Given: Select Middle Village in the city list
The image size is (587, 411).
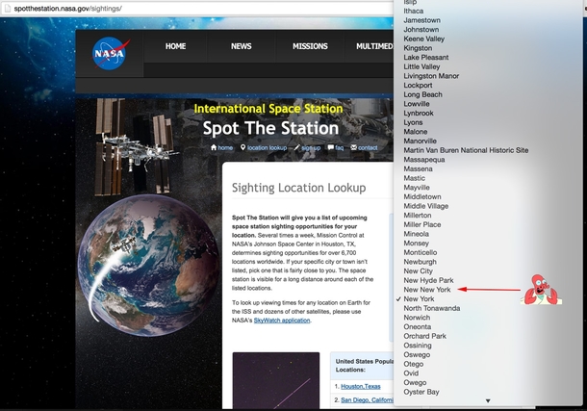Looking at the screenshot, I should (426, 206).
